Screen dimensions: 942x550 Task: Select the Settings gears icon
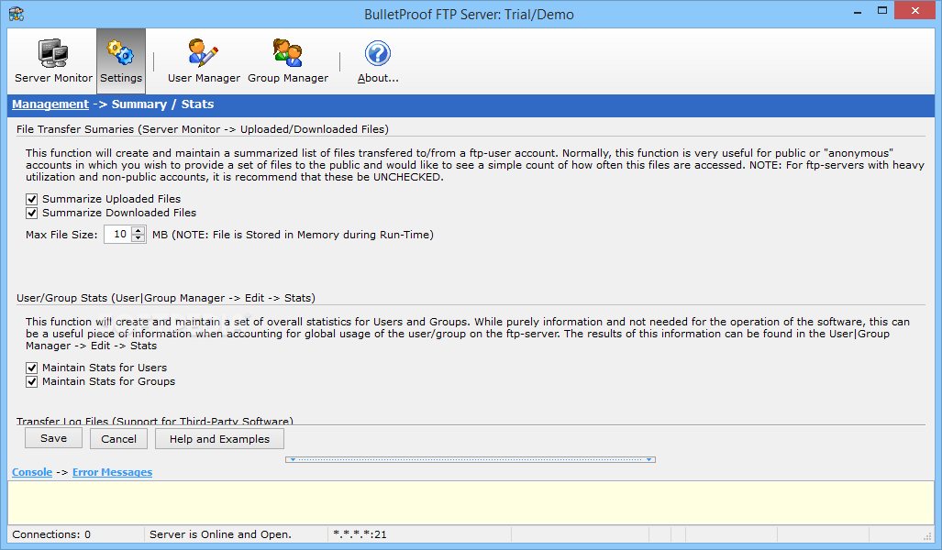click(120, 51)
